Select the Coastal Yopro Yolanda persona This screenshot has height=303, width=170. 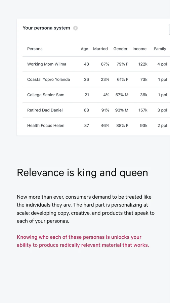coord(96,79)
